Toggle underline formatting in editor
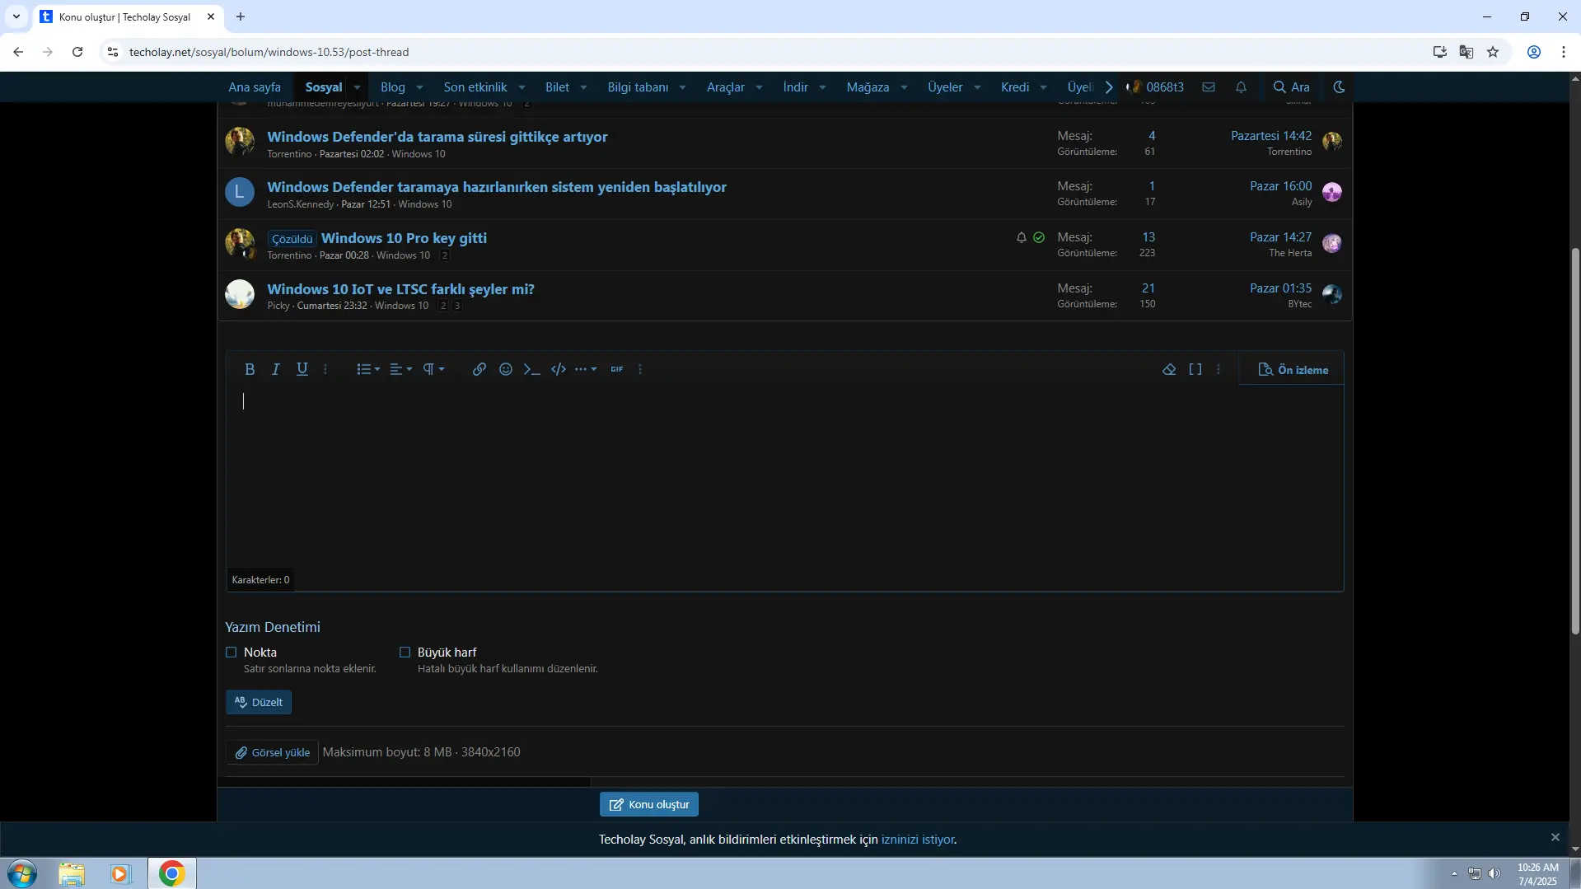This screenshot has width=1581, height=889. tap(302, 369)
